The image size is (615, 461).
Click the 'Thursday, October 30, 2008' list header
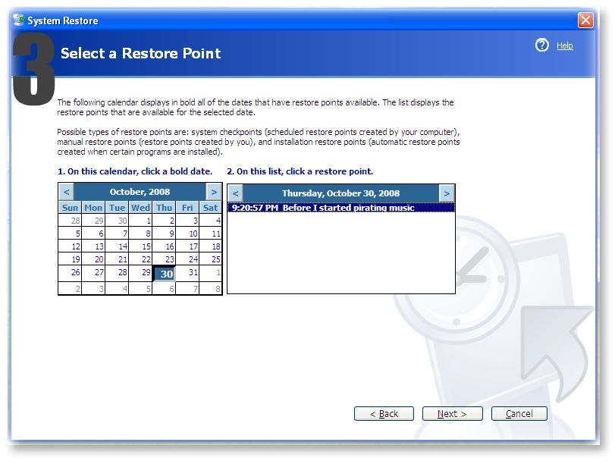coord(340,193)
